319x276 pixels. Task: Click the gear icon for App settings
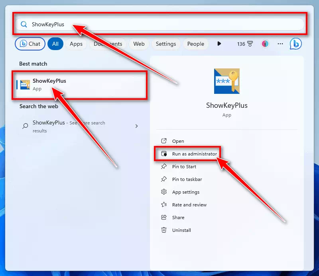[164, 192]
